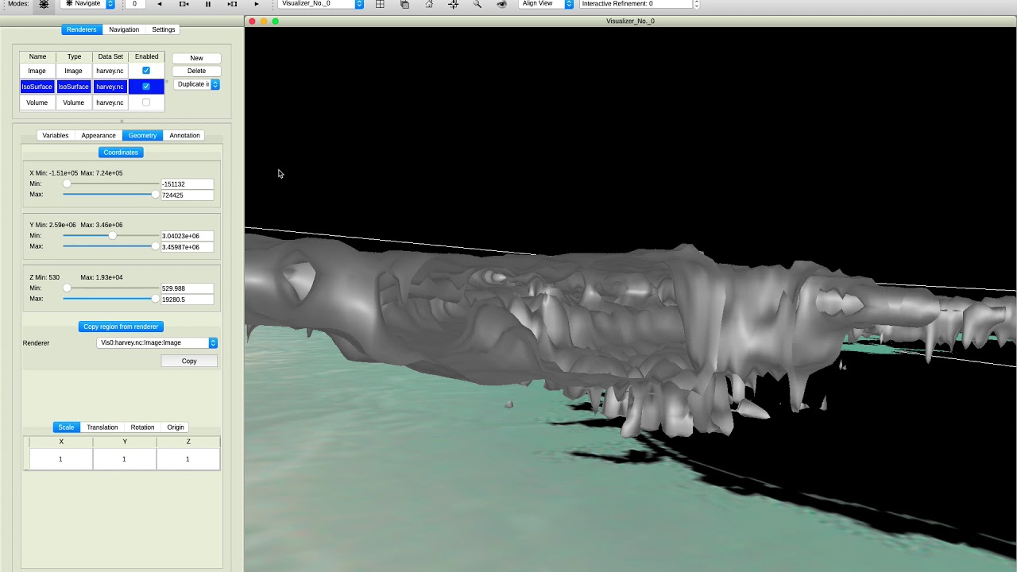Click the home view icon
1017x572 pixels.
coord(429,4)
